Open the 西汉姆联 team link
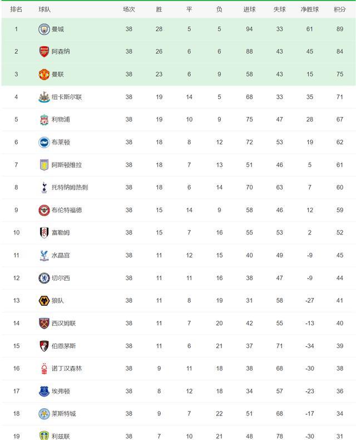 pyautogui.click(x=63, y=323)
